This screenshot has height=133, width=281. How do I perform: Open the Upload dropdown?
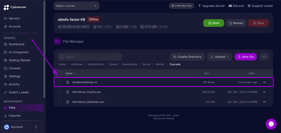click(x=220, y=57)
